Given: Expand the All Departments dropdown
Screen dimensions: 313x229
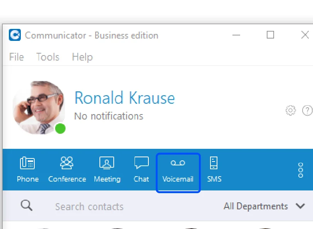Looking at the screenshot, I should pos(264,206).
